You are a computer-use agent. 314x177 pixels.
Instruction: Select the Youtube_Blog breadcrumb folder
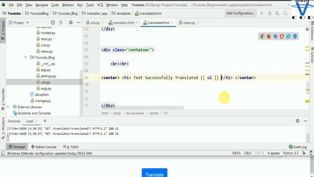[65, 13]
